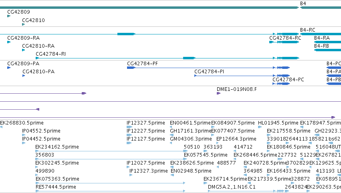Select EST EK077407.5prime
This screenshot has width=341, height=193.
pos(233,131)
